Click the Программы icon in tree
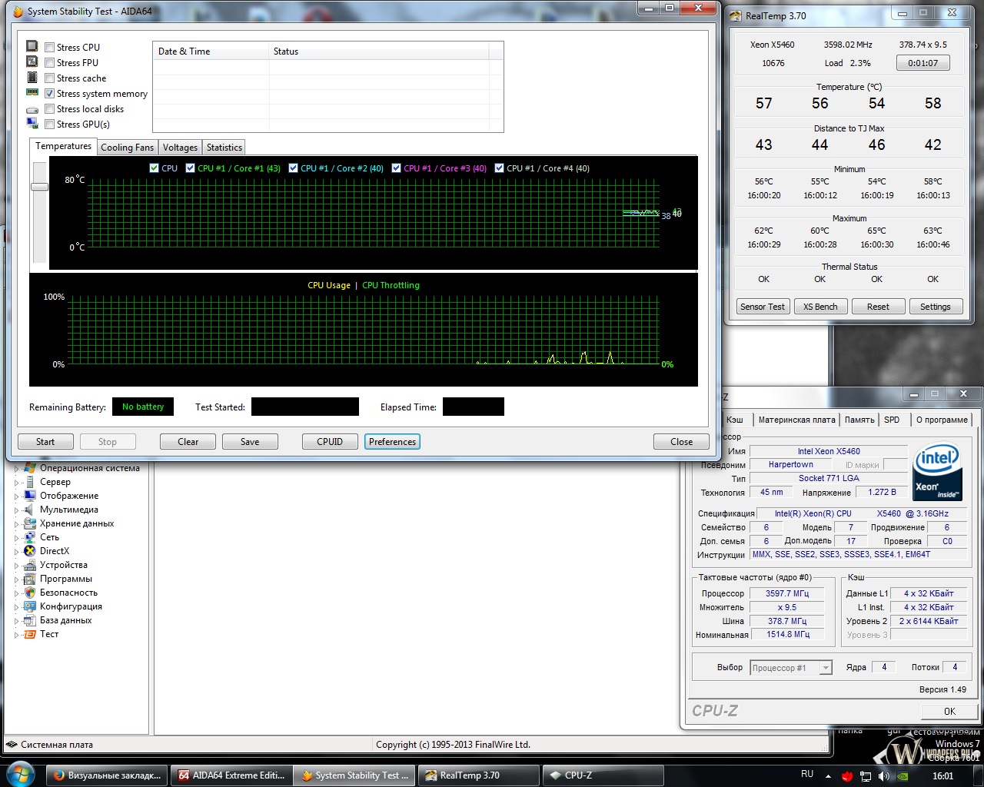The image size is (984, 787). [30, 579]
